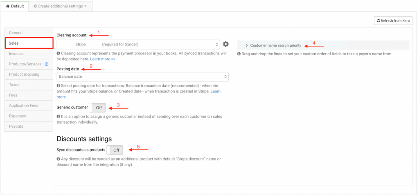Open the Expenses tab
The image size is (419, 196).
[18, 116]
